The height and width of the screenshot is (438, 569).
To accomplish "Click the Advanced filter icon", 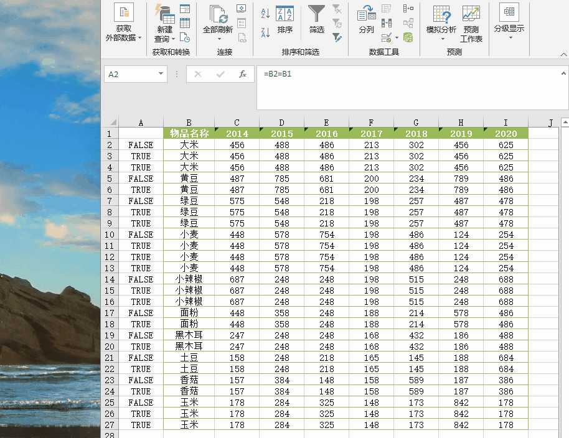I will (x=337, y=38).
